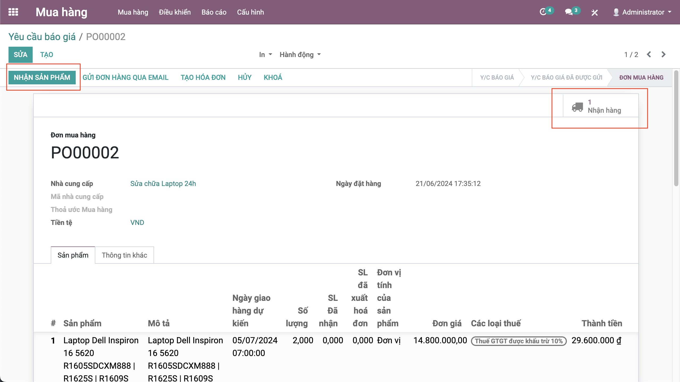Open the Cấu hình menu
The height and width of the screenshot is (382, 680).
(x=250, y=12)
